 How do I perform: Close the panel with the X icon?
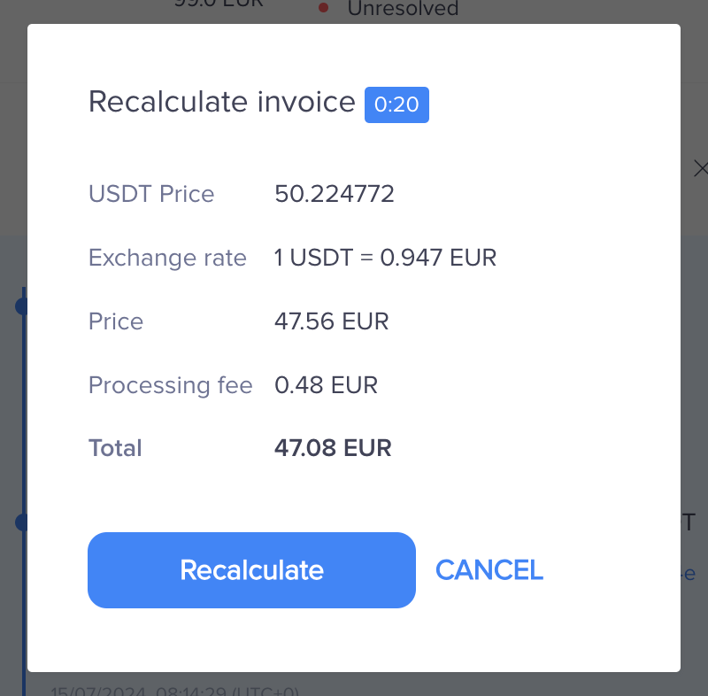click(700, 167)
